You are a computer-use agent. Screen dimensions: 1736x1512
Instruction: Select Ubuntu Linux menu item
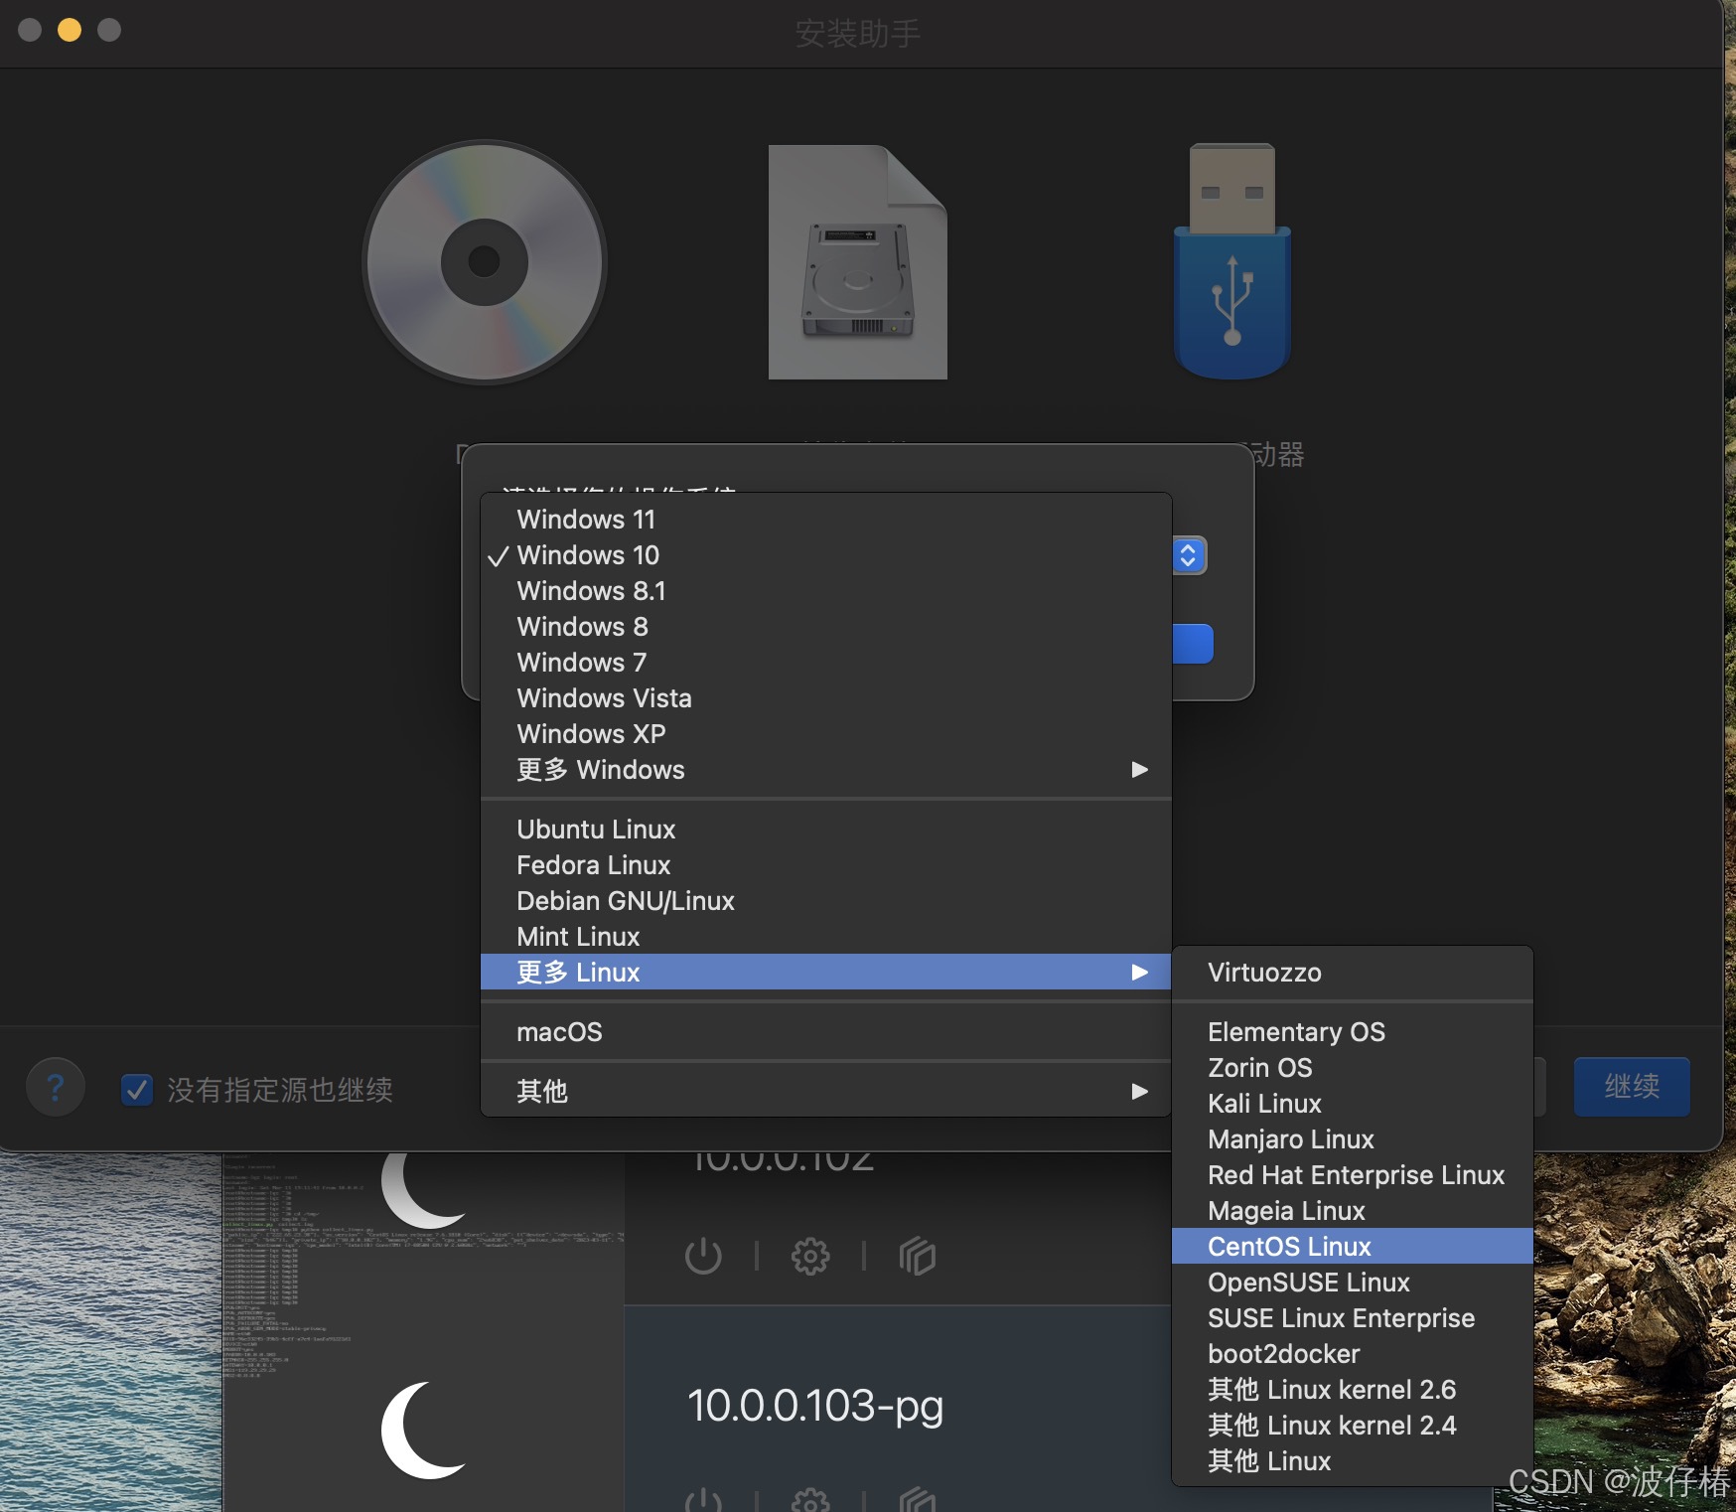(826, 830)
